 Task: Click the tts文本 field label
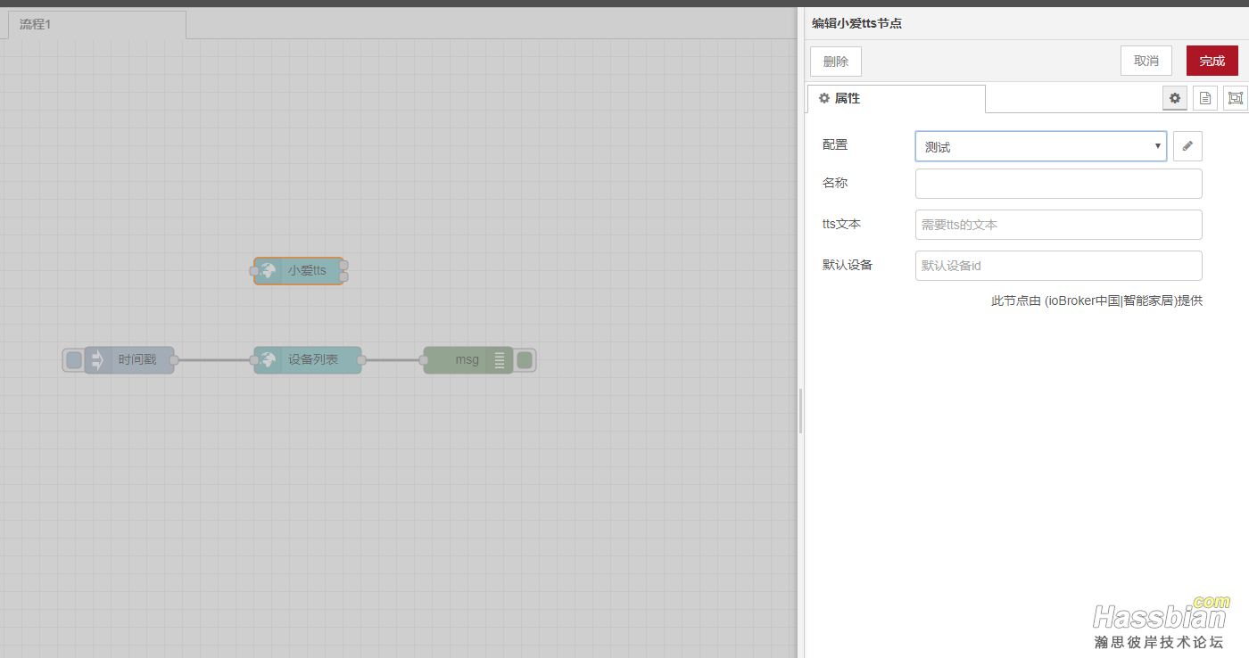pos(841,224)
